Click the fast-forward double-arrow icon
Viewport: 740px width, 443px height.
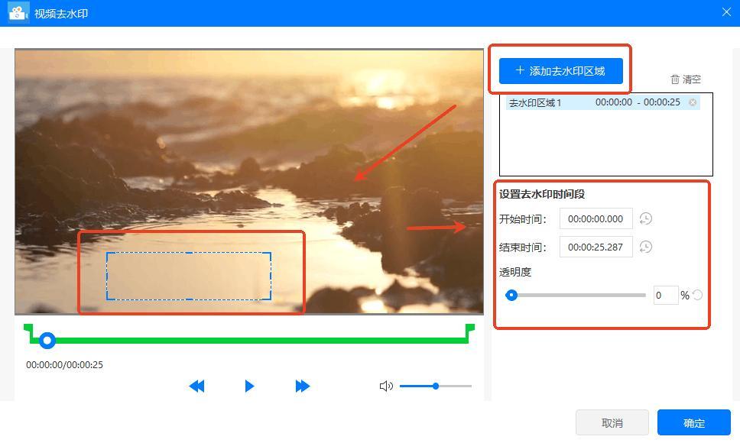coord(303,386)
